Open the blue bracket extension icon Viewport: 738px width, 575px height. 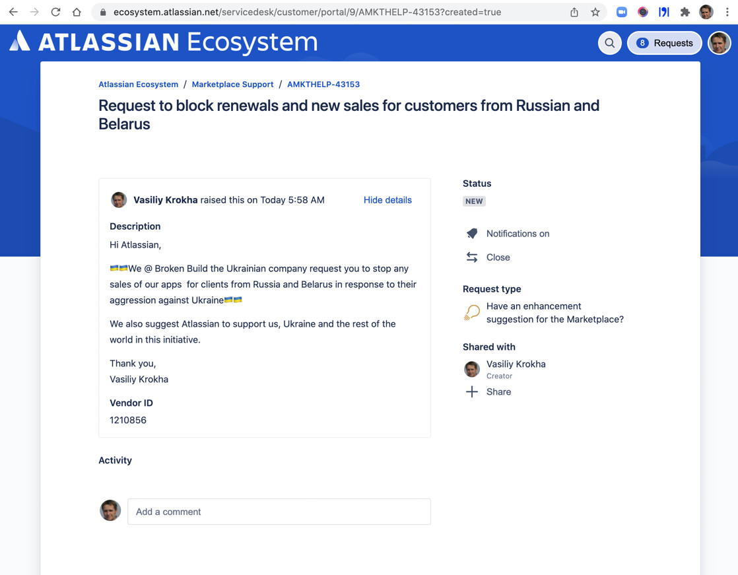tap(663, 13)
